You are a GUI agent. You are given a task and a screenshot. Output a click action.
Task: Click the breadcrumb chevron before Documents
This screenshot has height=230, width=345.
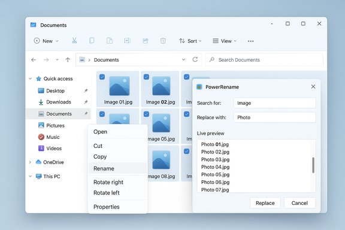coord(89,60)
